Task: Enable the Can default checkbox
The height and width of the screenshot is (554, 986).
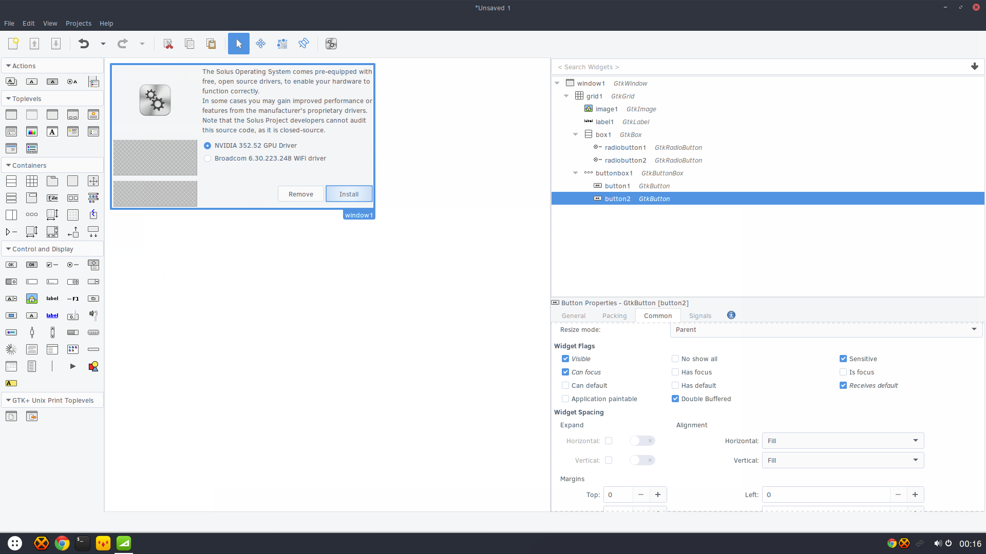Action: [x=565, y=385]
